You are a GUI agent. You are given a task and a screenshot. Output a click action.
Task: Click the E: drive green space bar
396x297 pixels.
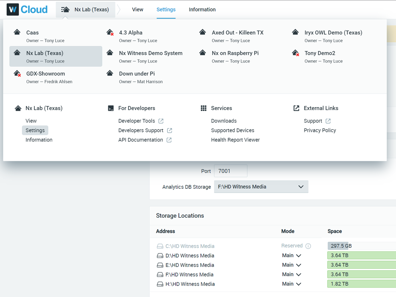361,265
